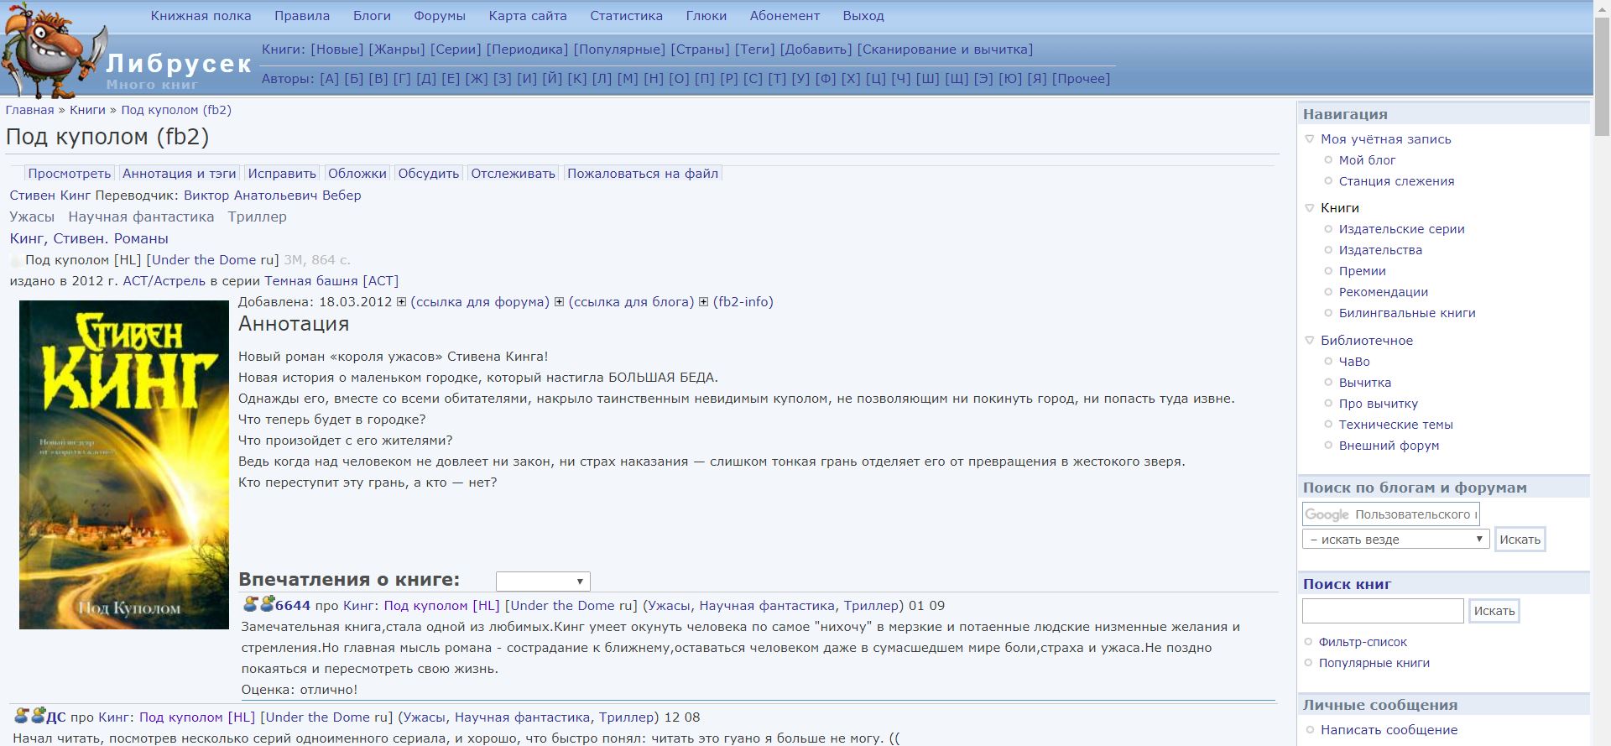
Task: Open author link 'Стивен Кинг'
Action: pos(50,196)
